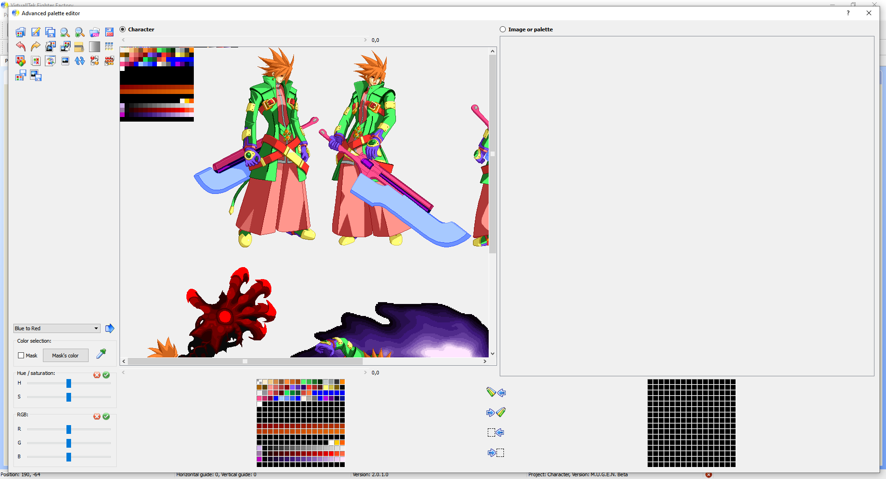Image resolution: width=886 pixels, height=479 pixels.
Task: Adjust the G green slider handle
Action: tap(69, 443)
